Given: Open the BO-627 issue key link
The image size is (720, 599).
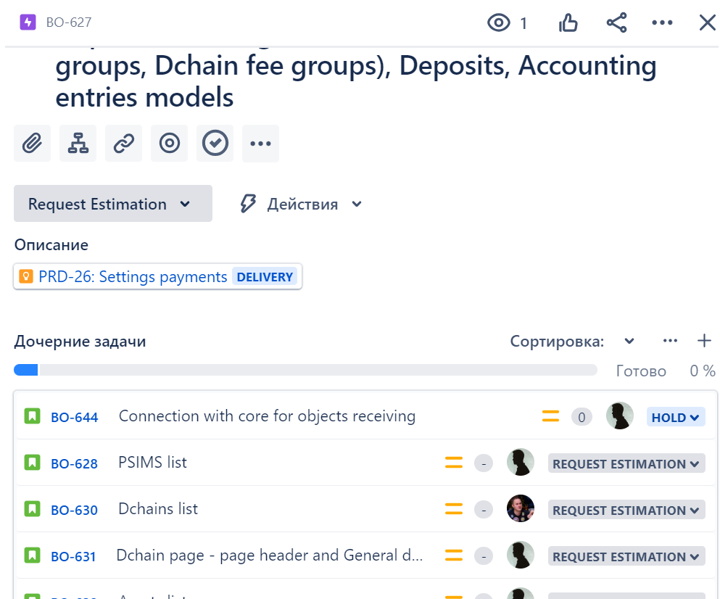Looking at the screenshot, I should coord(69,22).
